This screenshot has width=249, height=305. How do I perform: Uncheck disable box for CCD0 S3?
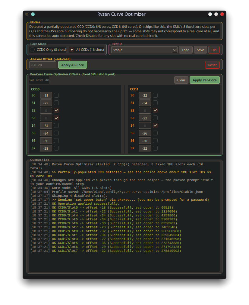(56, 118)
